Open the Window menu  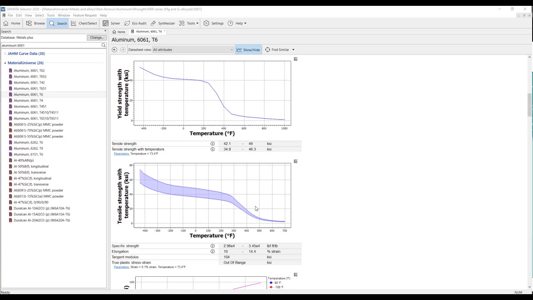point(64,15)
